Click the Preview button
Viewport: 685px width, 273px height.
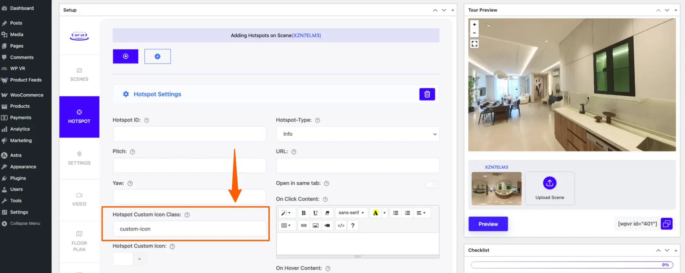(488, 224)
